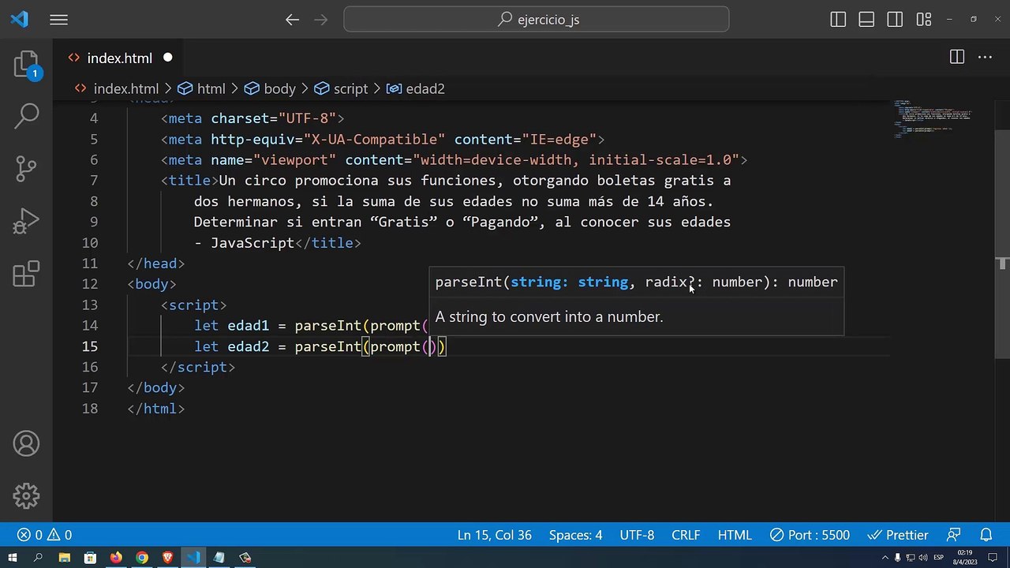
Task: Click the unsaved dot on index.html tab
Action: pos(167,58)
